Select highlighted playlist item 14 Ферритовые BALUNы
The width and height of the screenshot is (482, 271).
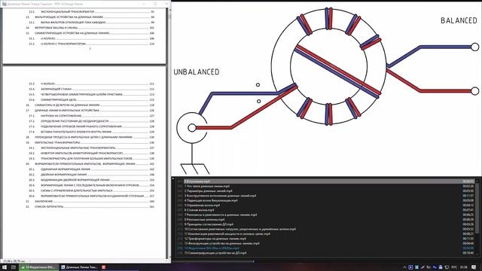pyautogui.click(x=326, y=248)
